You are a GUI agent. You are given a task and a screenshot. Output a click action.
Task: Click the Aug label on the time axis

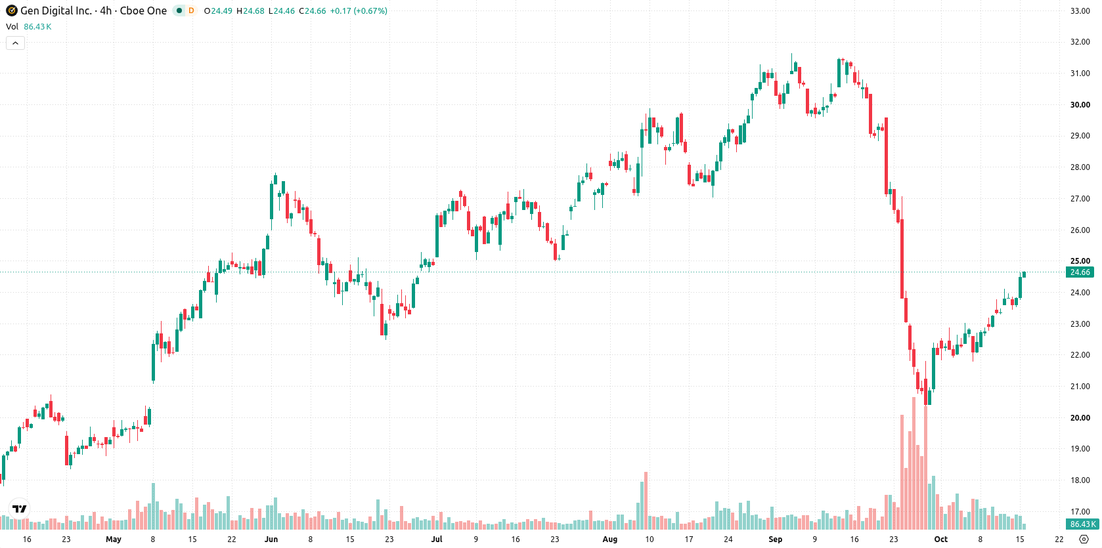(610, 539)
